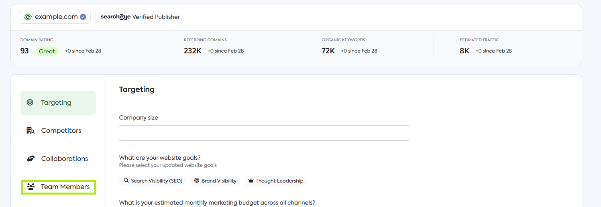Image resolution: width=601 pixels, height=207 pixels.
Task: Click the target icon in Brand Visibility chip
Action: click(197, 181)
